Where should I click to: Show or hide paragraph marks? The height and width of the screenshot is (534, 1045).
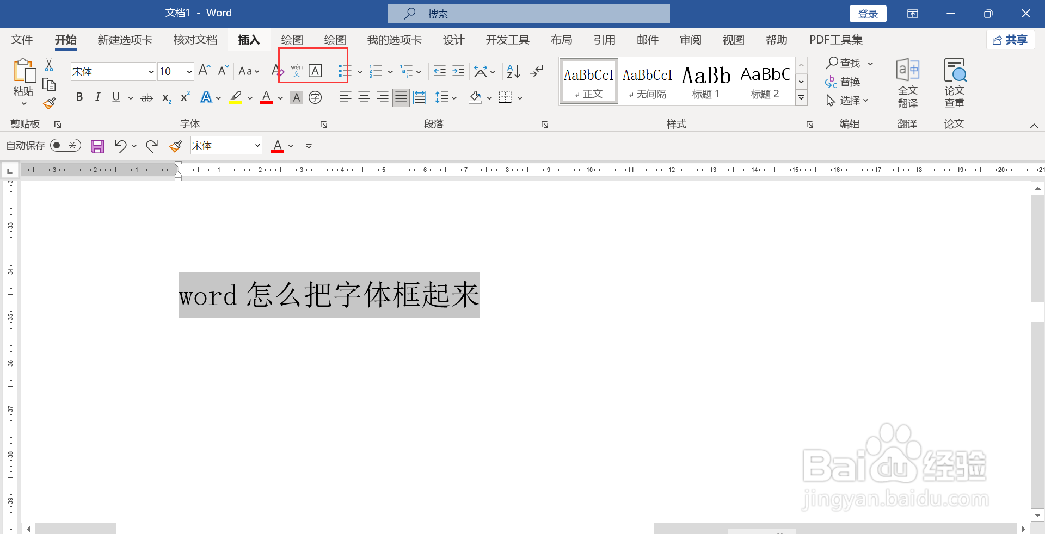pos(537,71)
